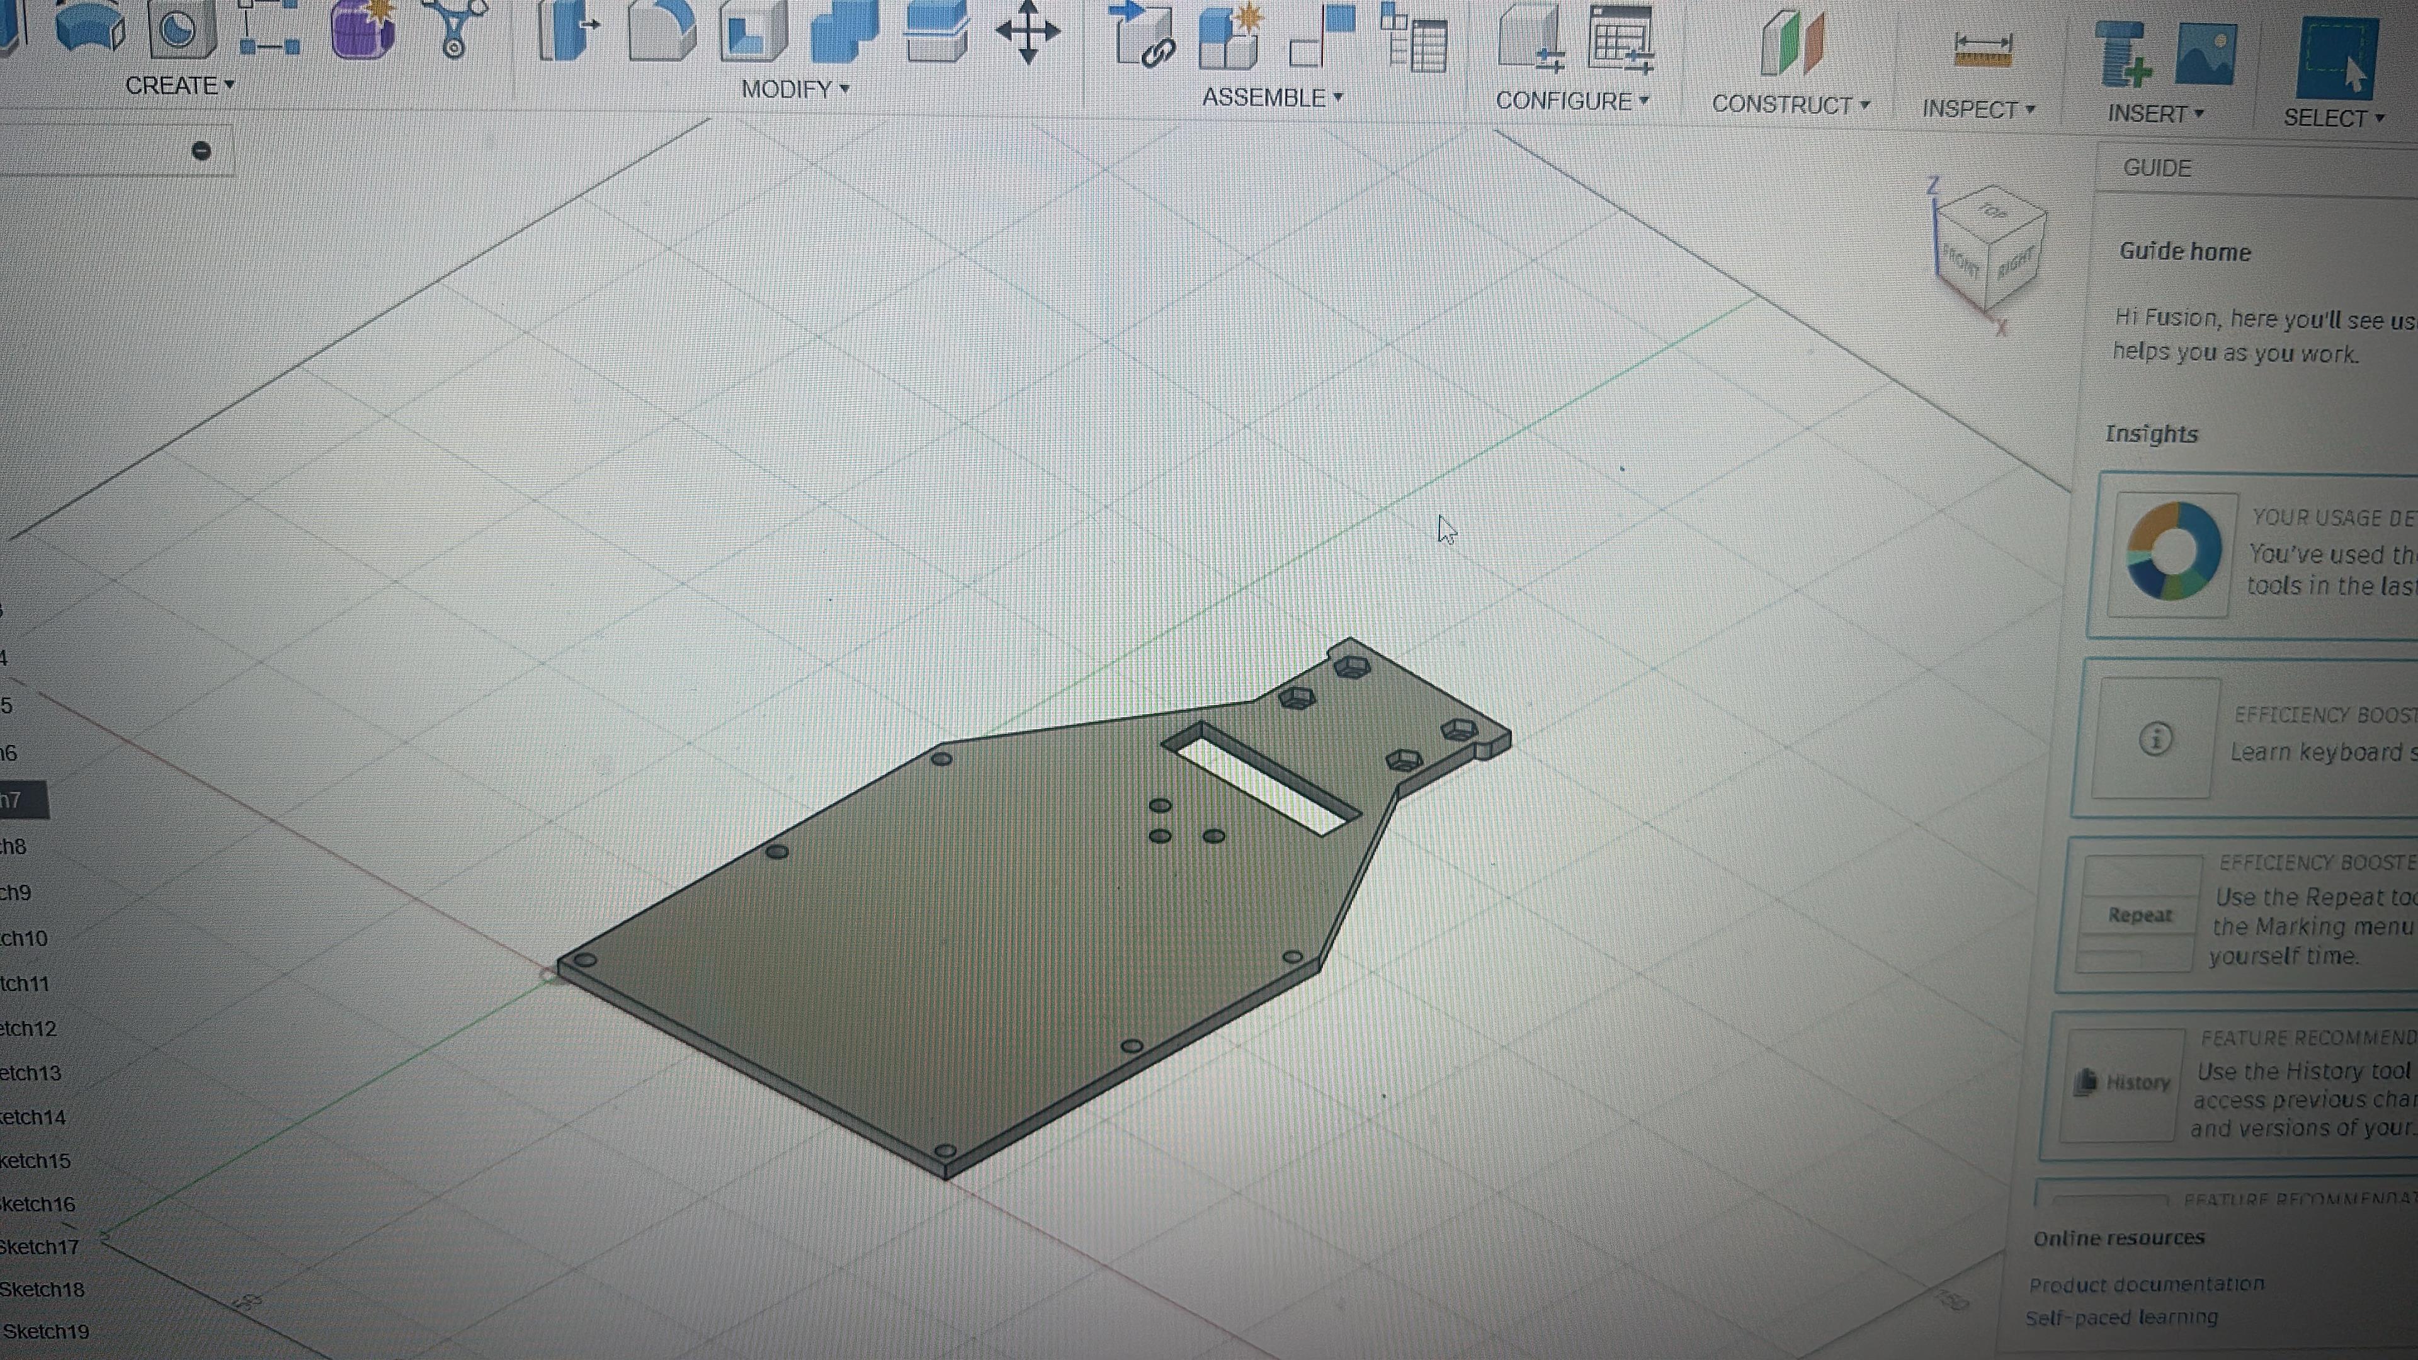Click the Configure Model icon
The width and height of the screenshot is (2418, 1360).
tap(1532, 38)
